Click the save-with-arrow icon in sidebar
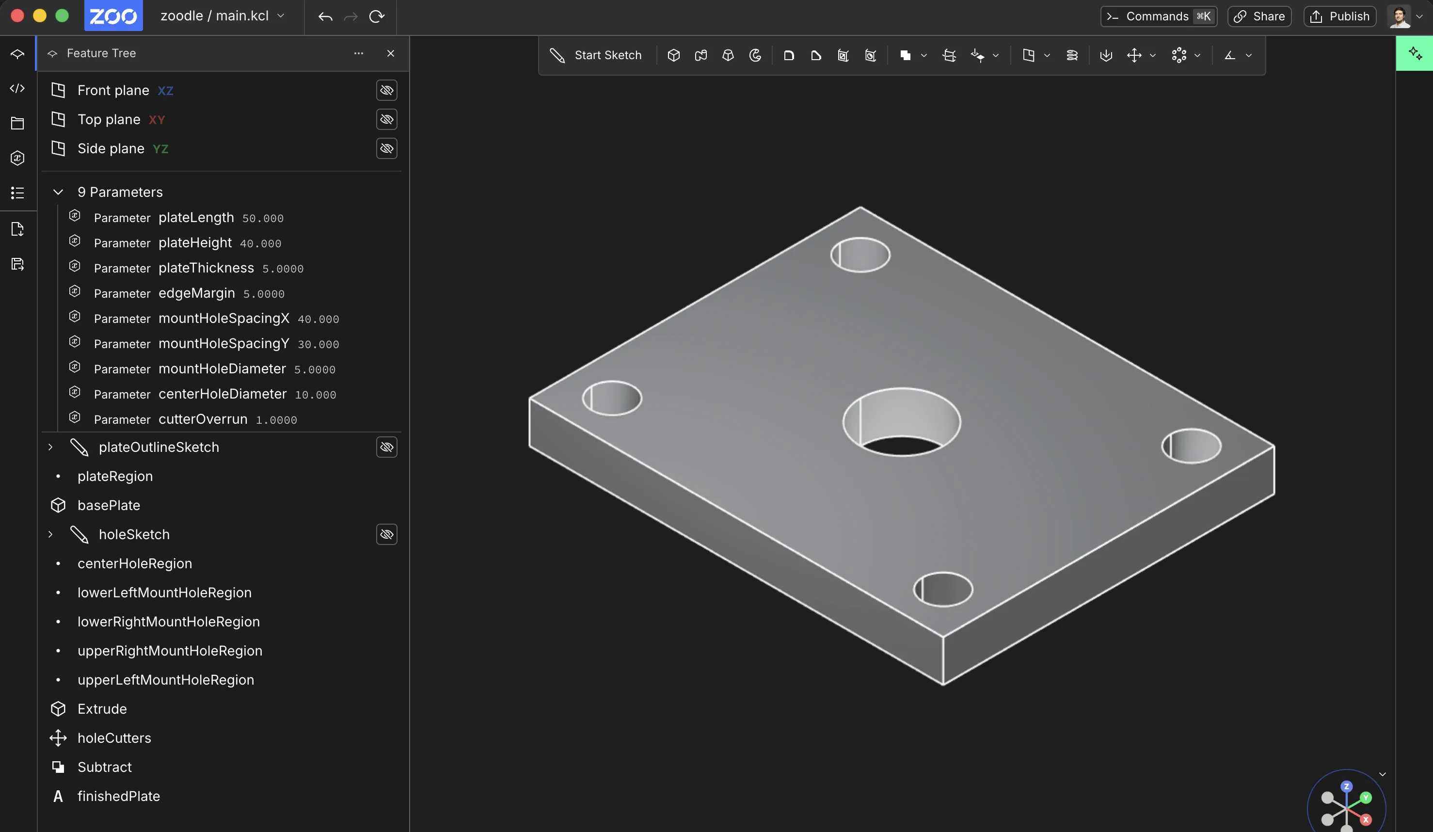This screenshot has height=832, width=1433. click(17, 264)
